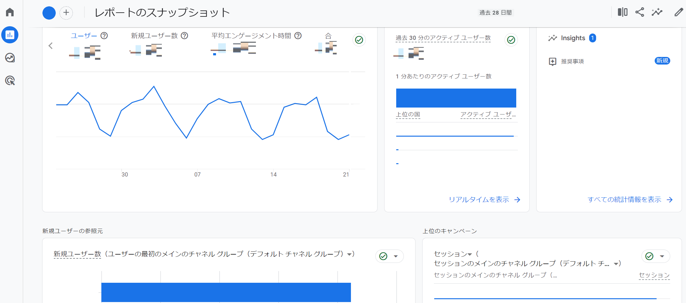Click the blue All Users segment circle
This screenshot has height=303, width=686.
49,13
